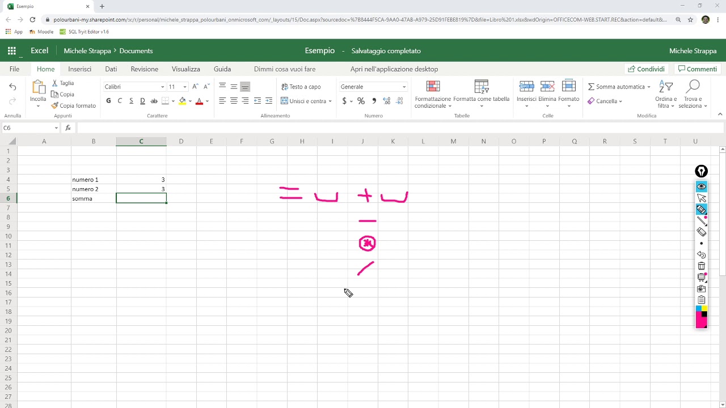Open the File tab
Viewport: 726px width, 408px height.
tap(14, 69)
